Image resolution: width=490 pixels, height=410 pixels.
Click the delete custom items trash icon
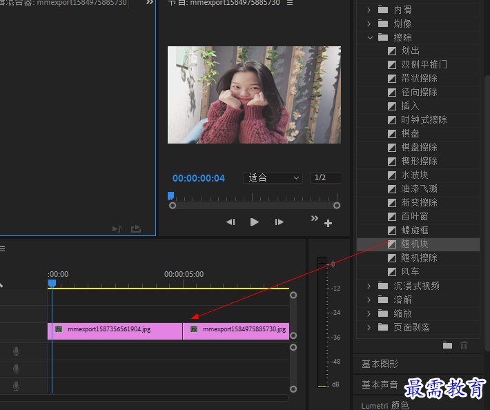(464, 345)
